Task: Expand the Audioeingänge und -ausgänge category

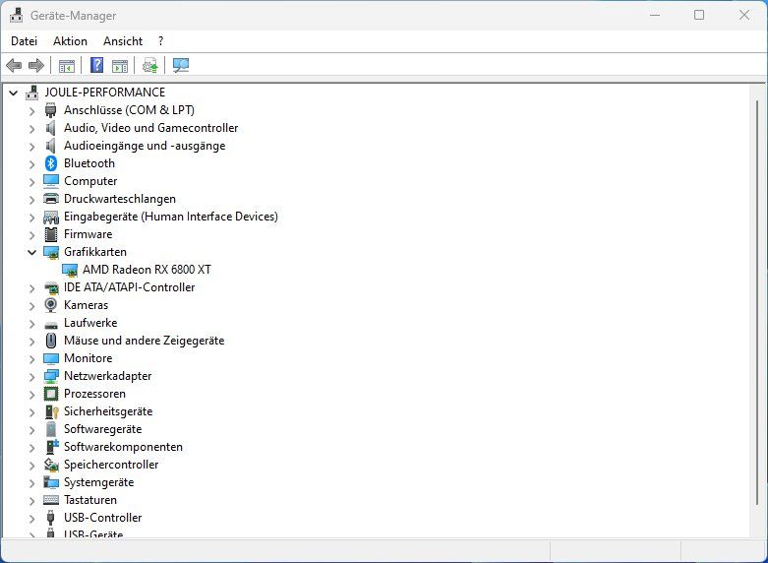Action: [x=31, y=146]
